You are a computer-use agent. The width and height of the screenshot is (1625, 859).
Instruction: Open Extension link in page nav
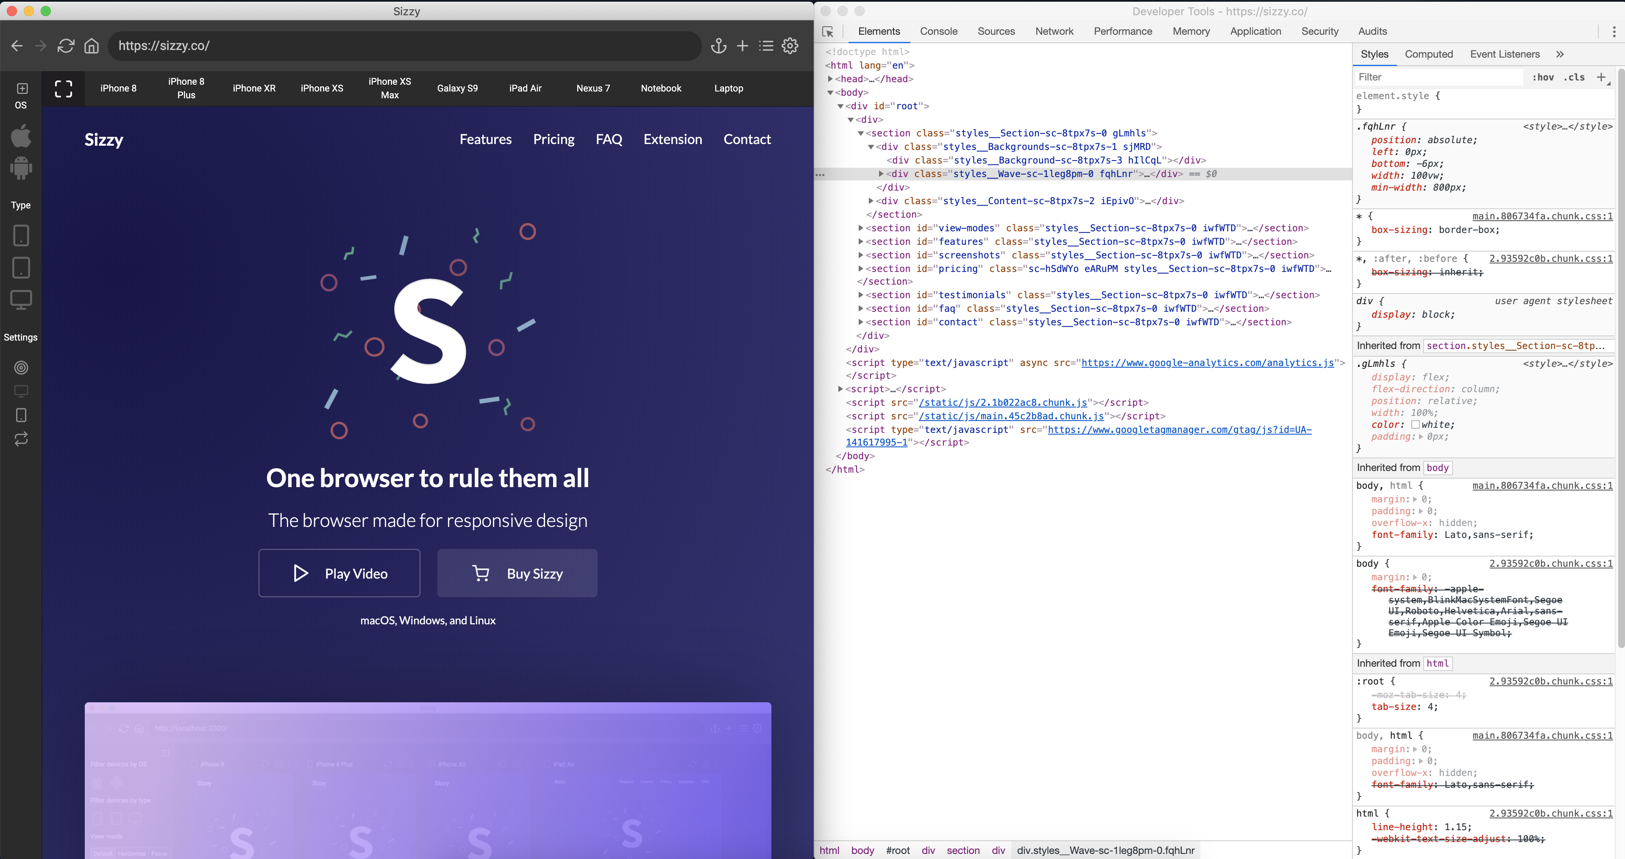[x=673, y=139]
